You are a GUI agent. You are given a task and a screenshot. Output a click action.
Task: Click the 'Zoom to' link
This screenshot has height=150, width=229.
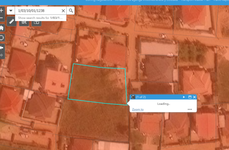pyautogui.click(x=138, y=109)
